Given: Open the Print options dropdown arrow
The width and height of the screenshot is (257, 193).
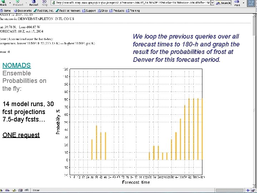Looking at the screenshot, I should click(243, 3).
